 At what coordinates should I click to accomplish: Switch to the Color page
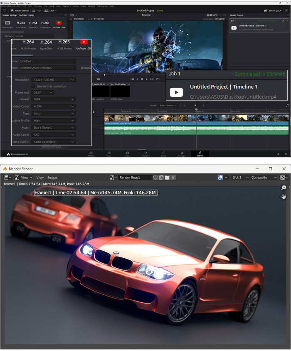[x=164, y=154]
